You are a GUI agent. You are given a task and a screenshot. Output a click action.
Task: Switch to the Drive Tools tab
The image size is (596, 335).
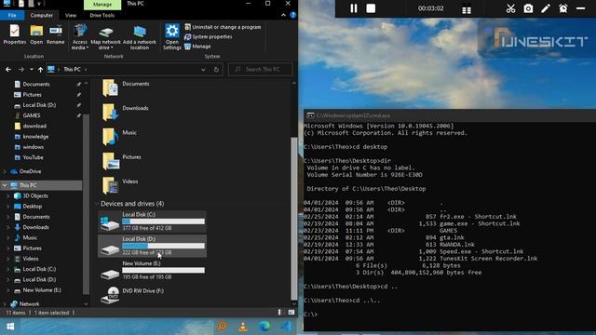coord(102,15)
